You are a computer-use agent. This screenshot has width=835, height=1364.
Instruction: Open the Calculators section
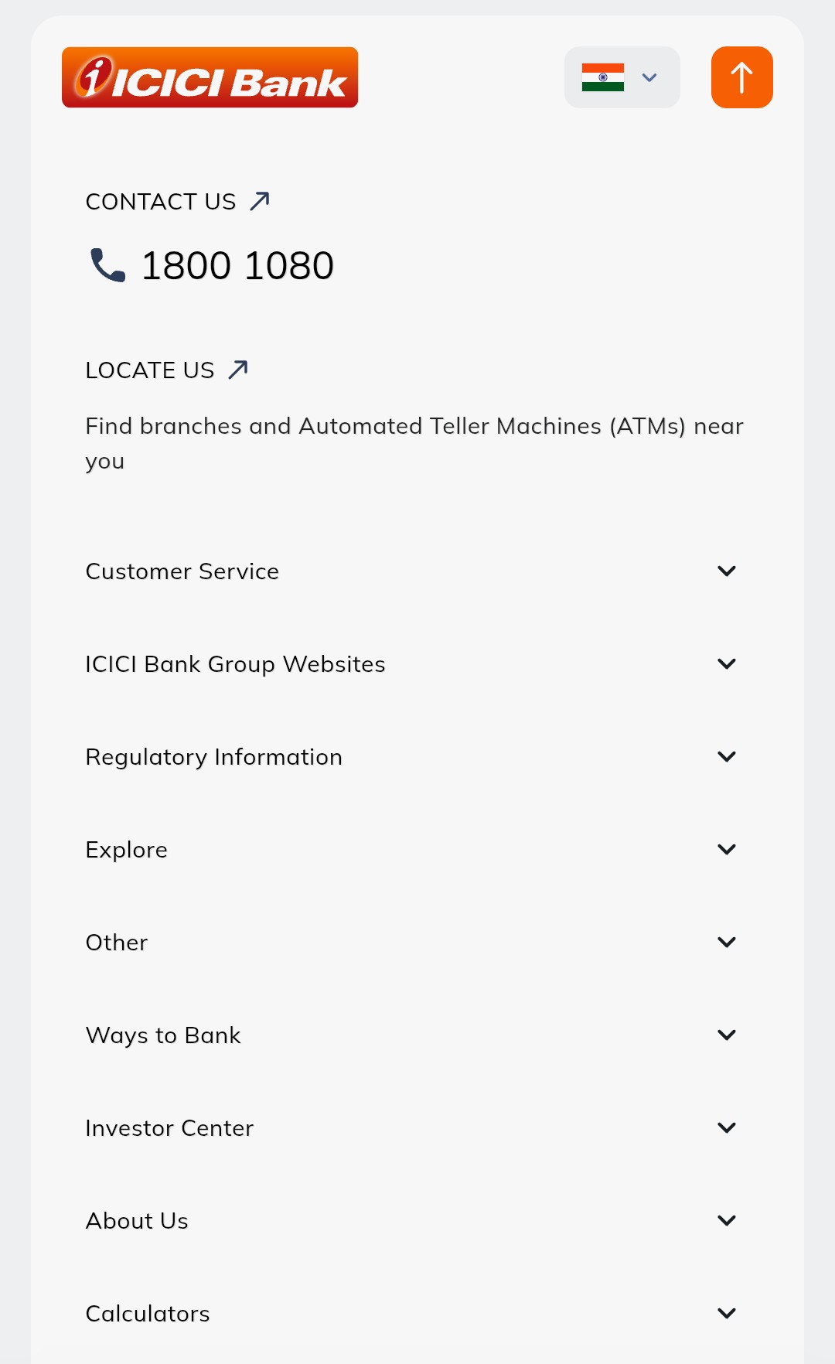click(x=726, y=1314)
